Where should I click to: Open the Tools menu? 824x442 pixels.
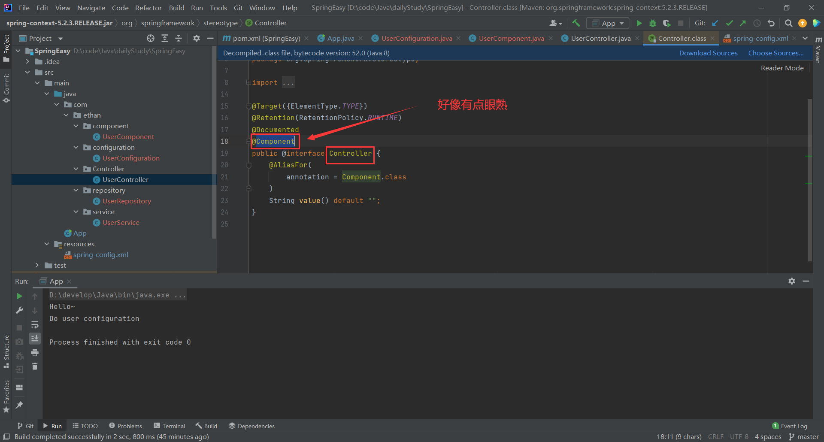click(218, 8)
